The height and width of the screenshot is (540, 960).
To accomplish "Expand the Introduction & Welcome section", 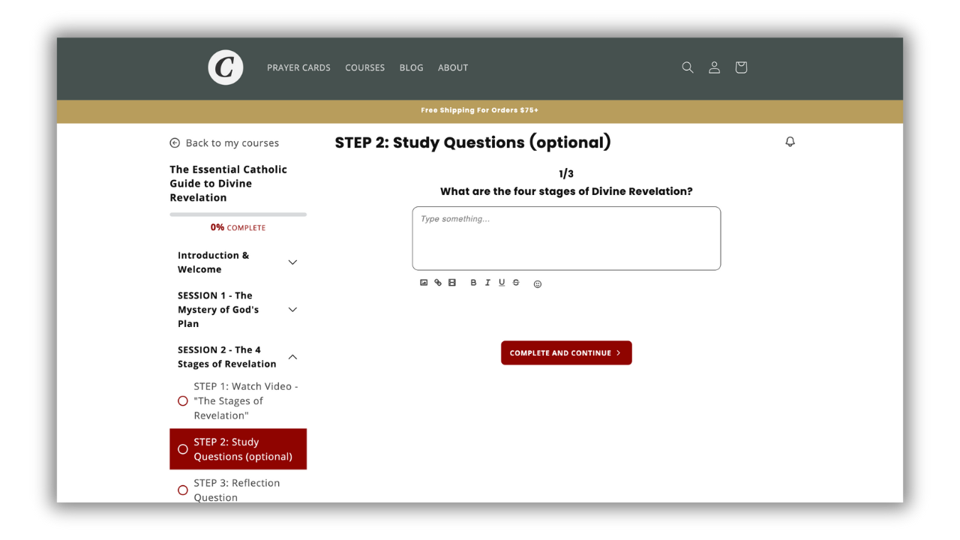I will pos(292,262).
